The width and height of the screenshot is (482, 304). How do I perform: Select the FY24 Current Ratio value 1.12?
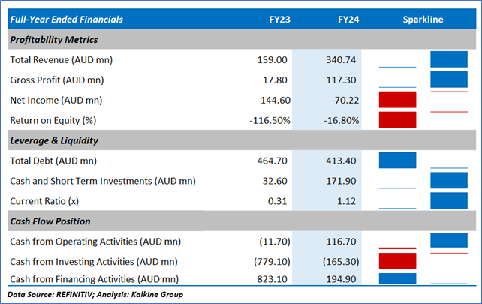[348, 201]
